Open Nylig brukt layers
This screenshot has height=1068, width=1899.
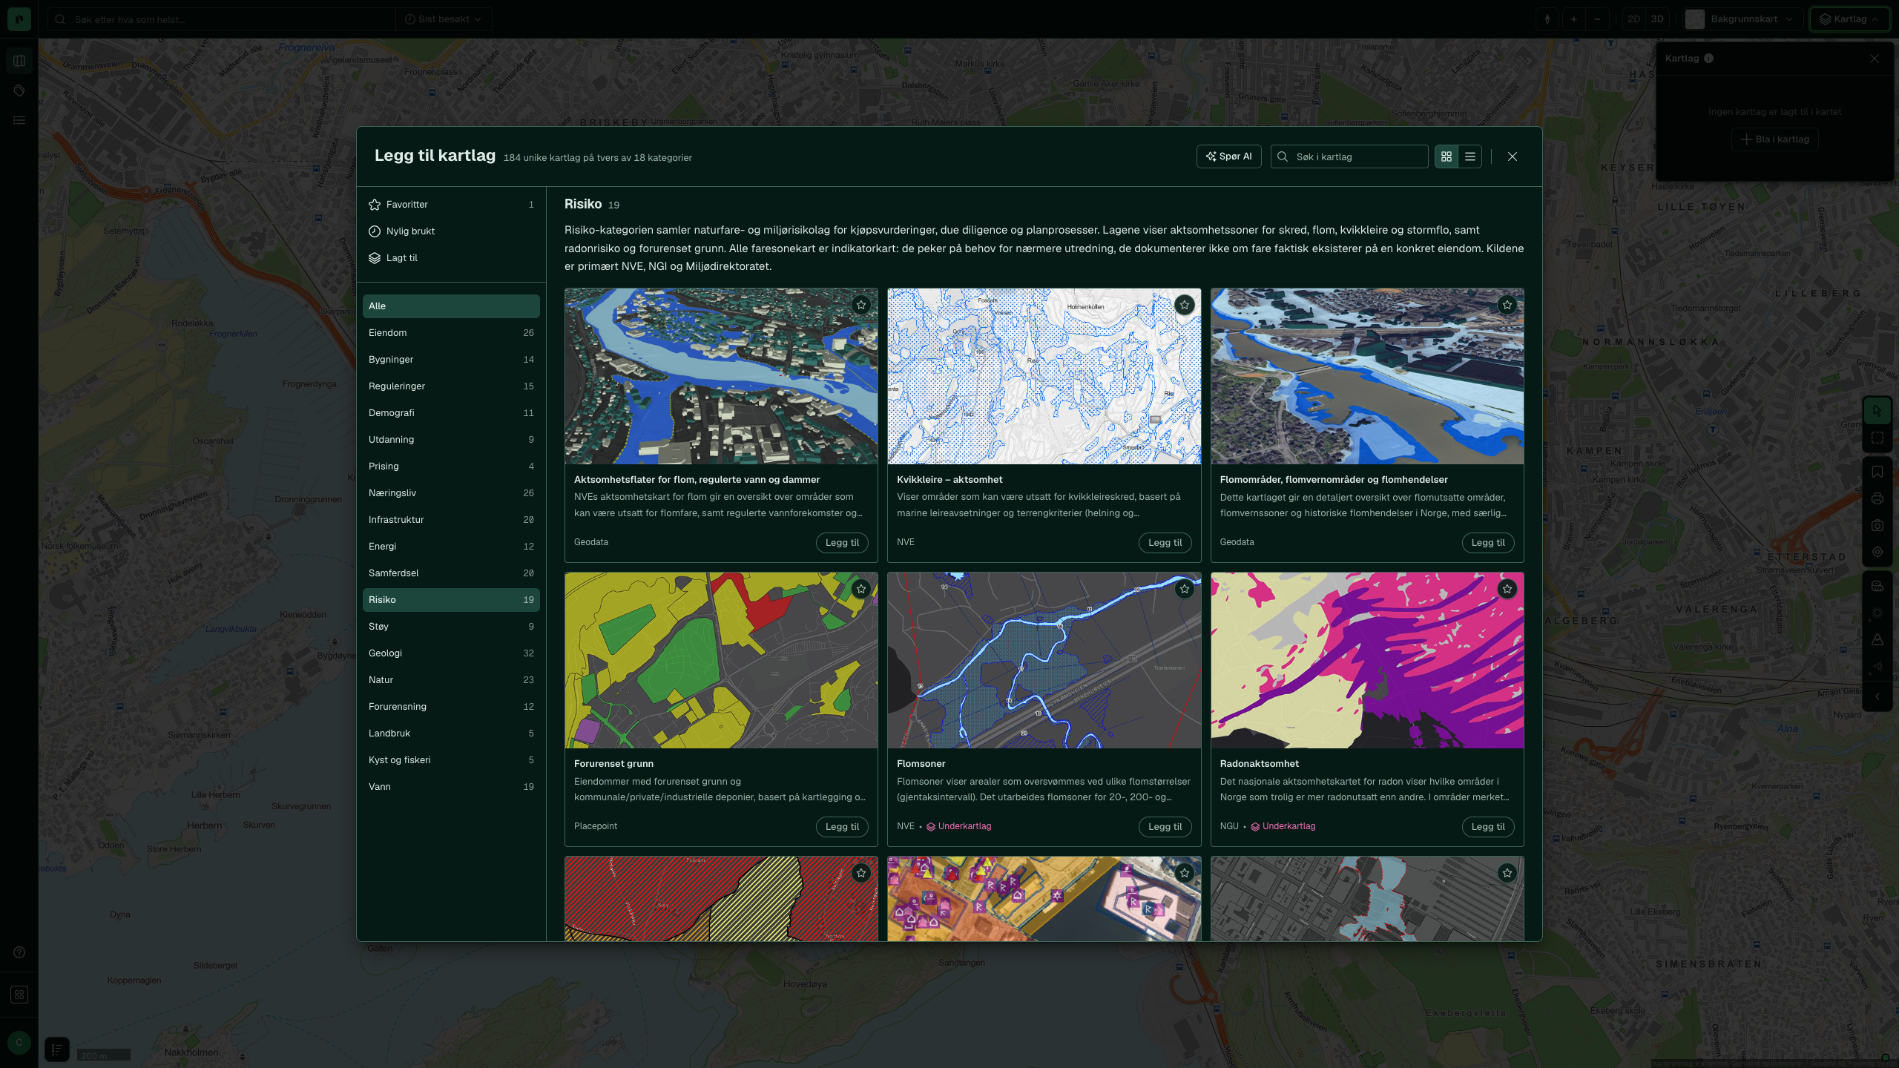(451, 231)
